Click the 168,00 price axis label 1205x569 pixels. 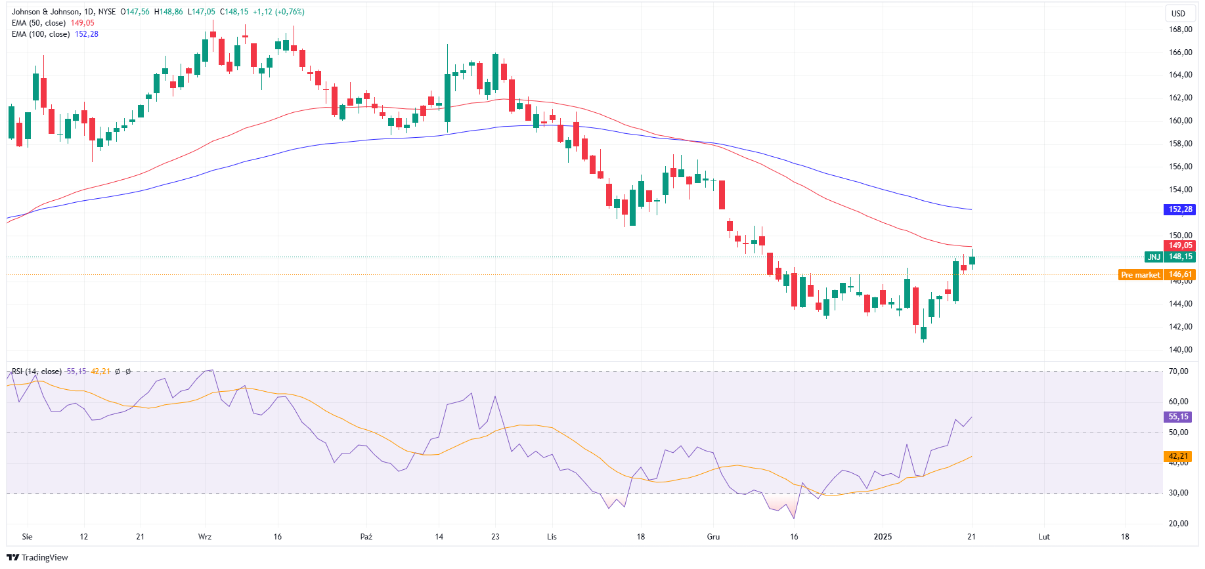click(1180, 30)
